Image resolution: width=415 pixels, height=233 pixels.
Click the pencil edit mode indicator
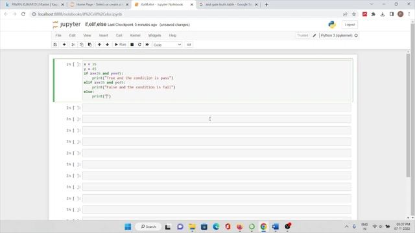(314, 36)
